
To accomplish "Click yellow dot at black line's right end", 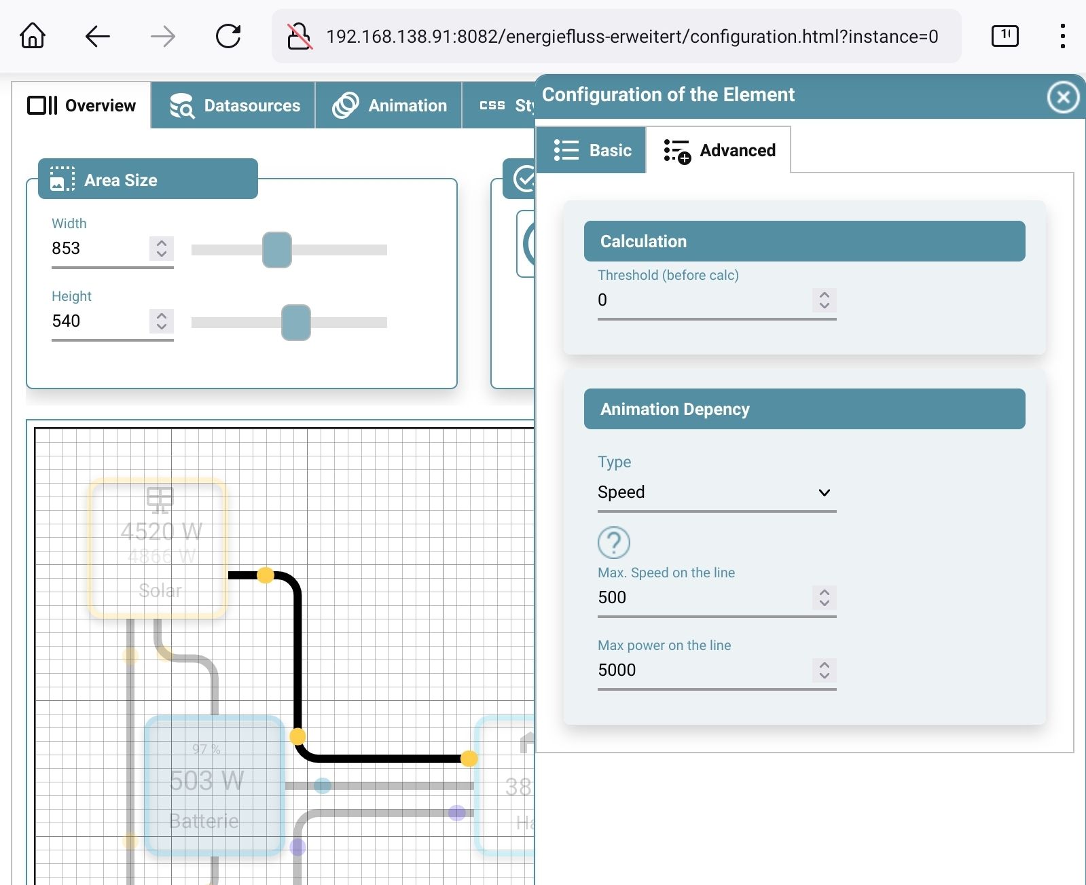I will tap(469, 759).
